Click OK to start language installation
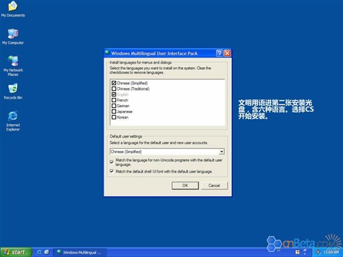The width and height of the screenshot is (343, 257). click(x=185, y=186)
